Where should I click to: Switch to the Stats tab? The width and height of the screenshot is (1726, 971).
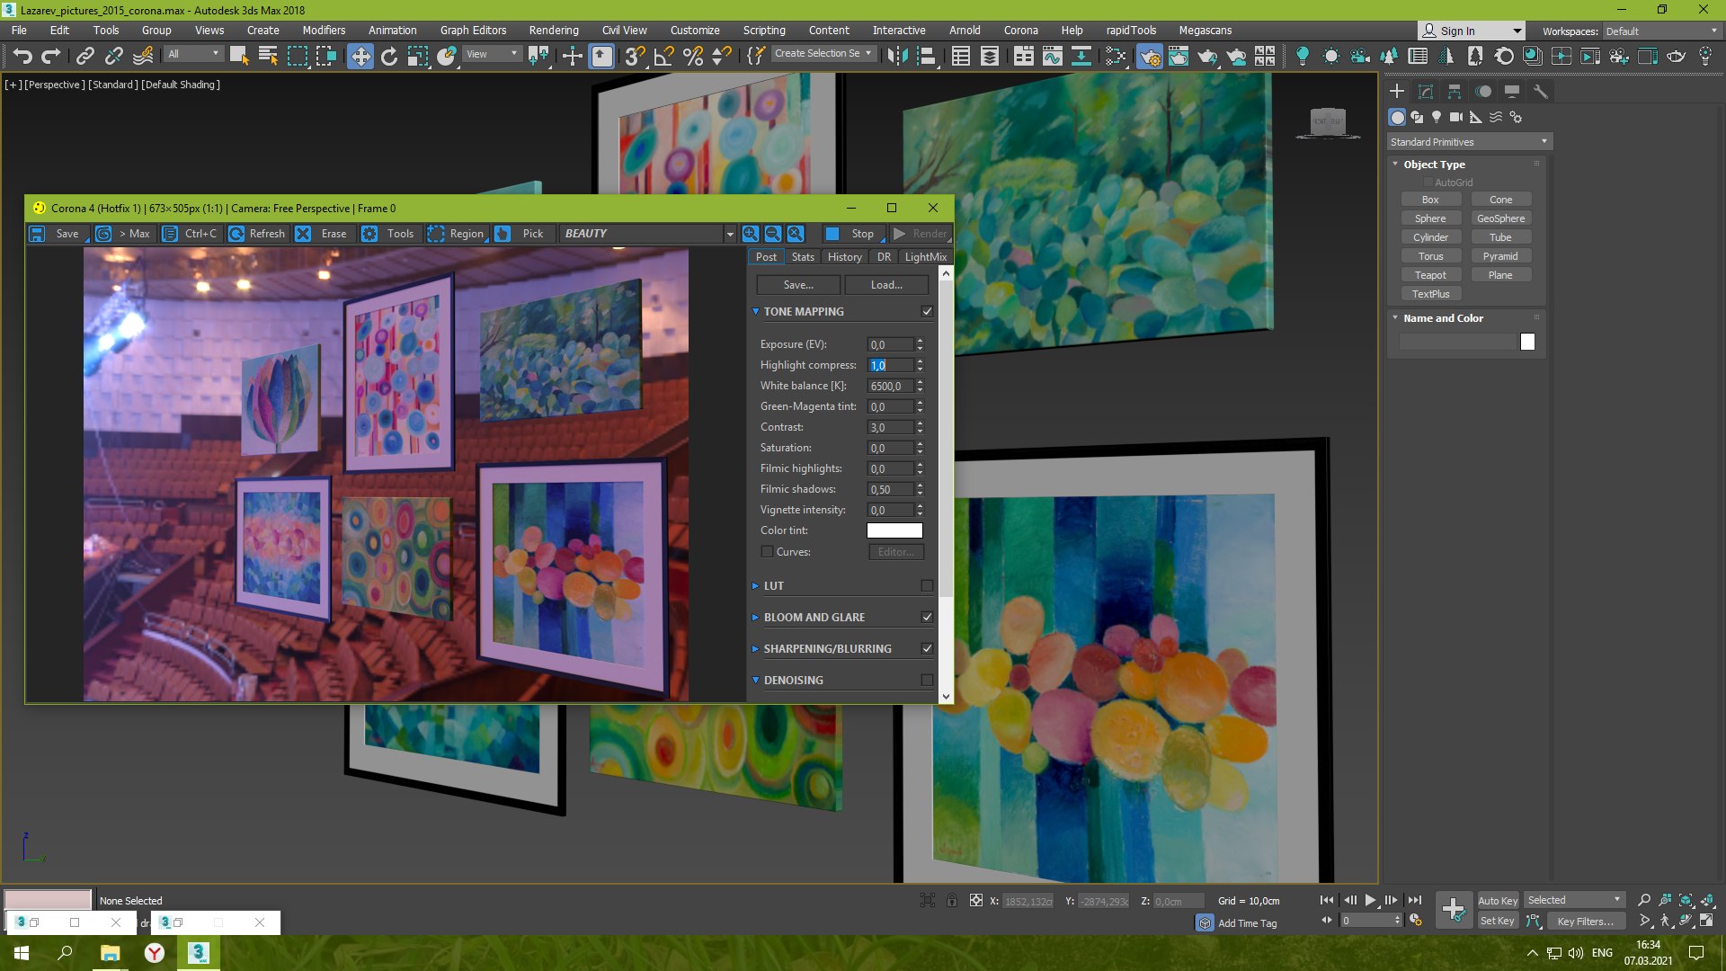(803, 257)
